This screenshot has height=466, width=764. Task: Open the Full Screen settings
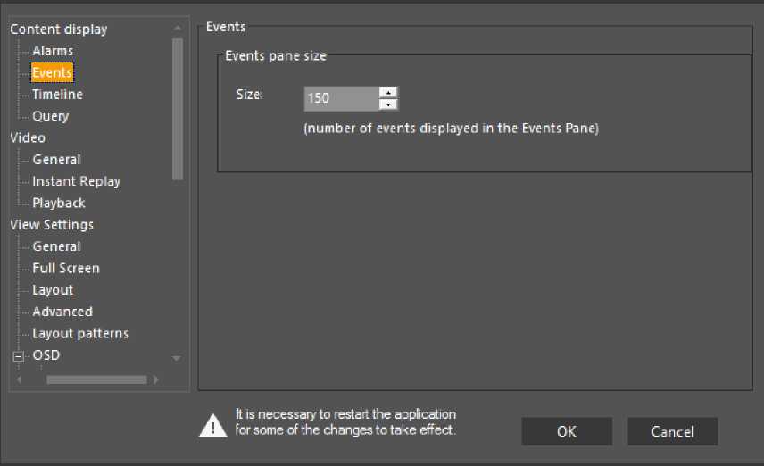66,268
